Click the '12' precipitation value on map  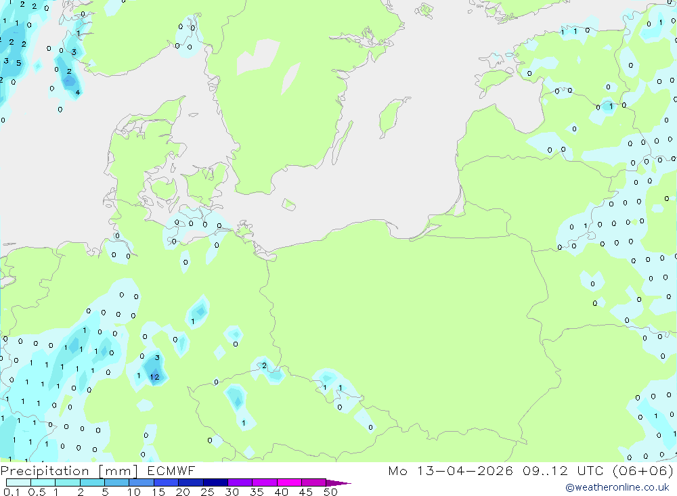tap(154, 377)
